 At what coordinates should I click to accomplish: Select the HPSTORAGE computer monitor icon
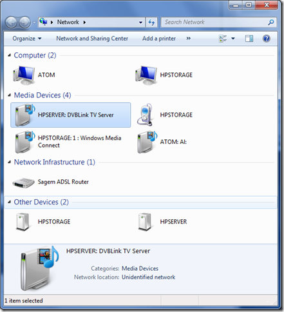click(146, 75)
